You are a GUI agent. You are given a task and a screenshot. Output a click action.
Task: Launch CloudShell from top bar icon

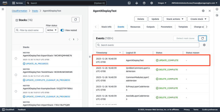(x=129, y=3)
